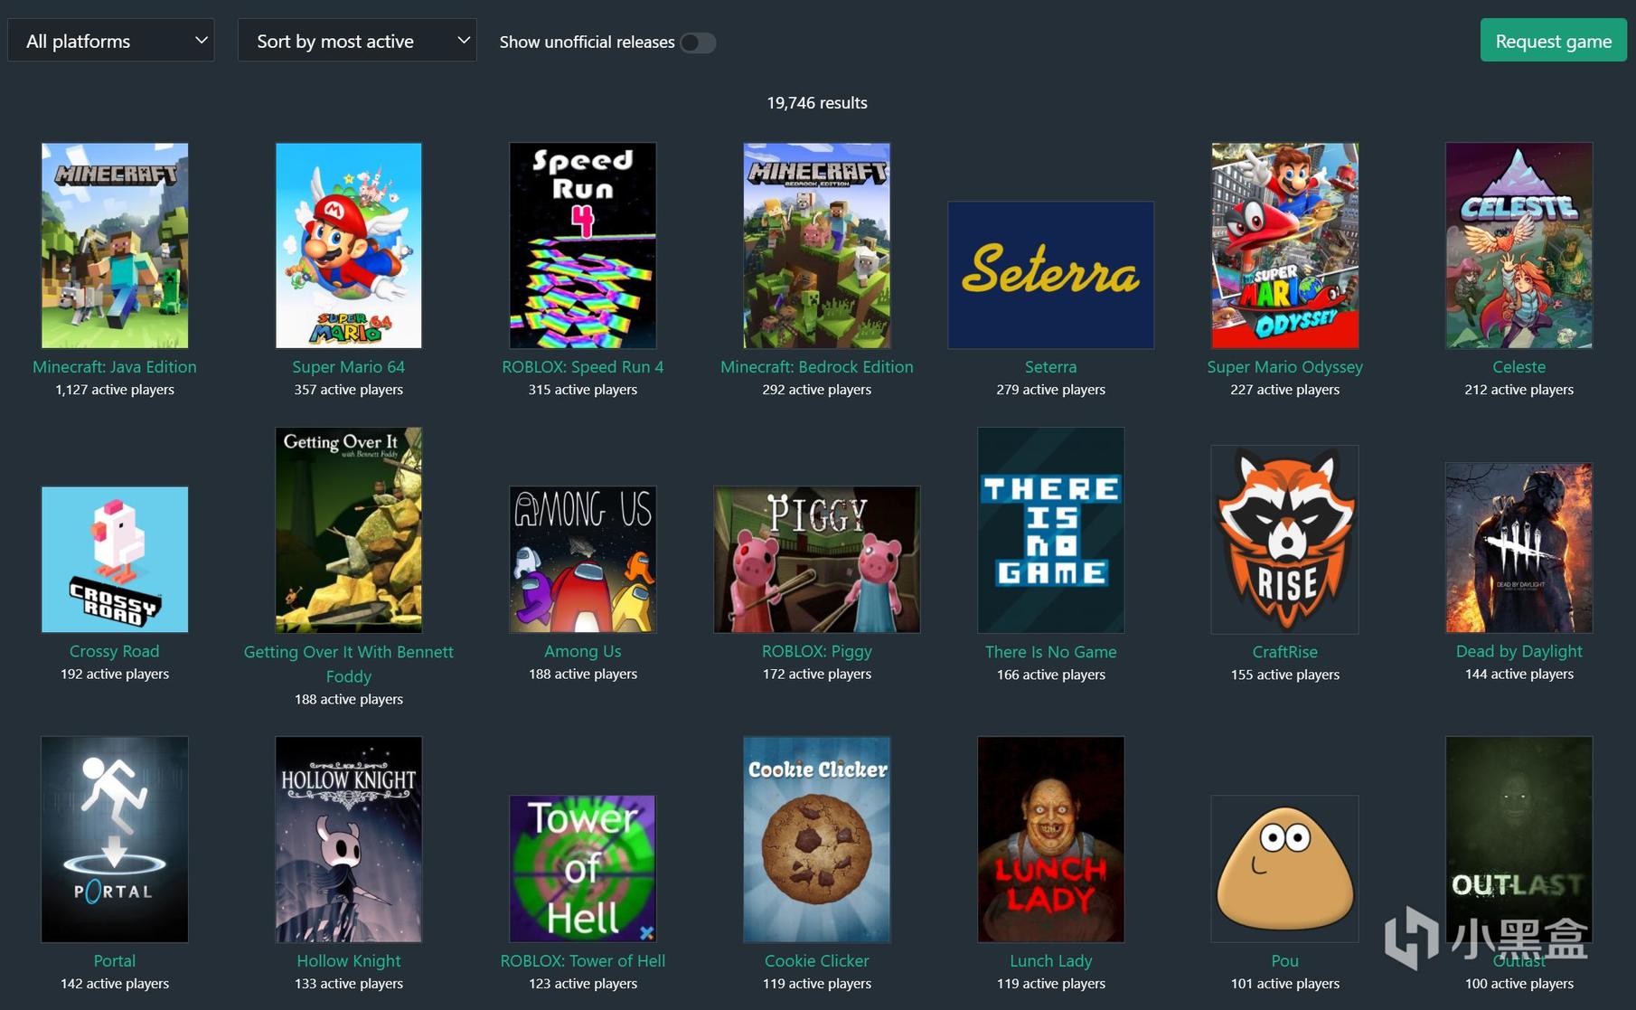The width and height of the screenshot is (1636, 1010).
Task: Open Super Mario 64 cover art
Action: (349, 245)
